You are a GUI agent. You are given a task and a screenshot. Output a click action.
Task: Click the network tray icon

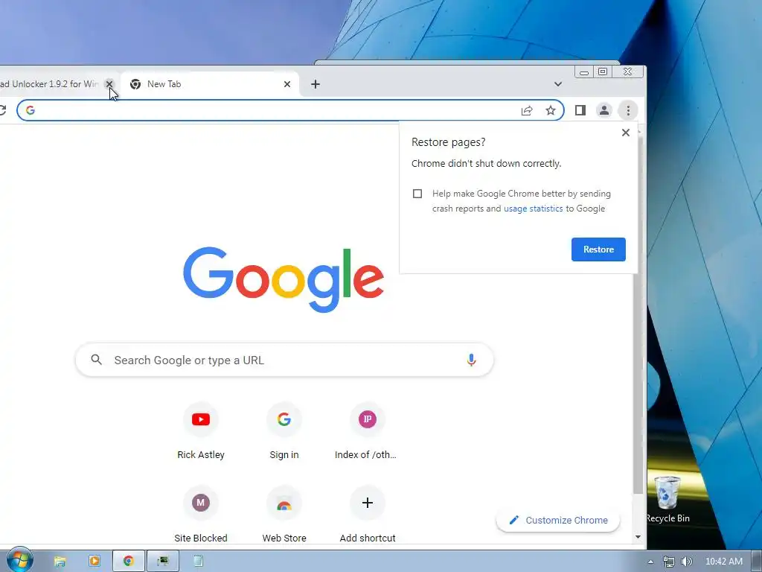[x=669, y=562]
